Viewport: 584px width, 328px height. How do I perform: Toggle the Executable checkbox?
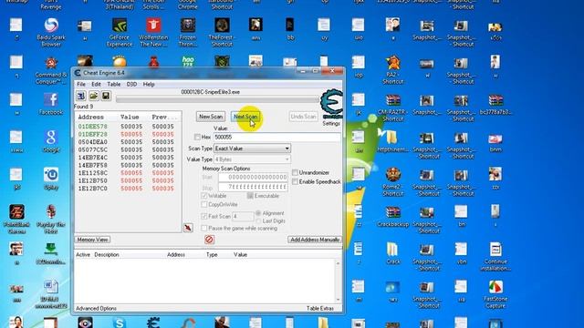coord(250,196)
